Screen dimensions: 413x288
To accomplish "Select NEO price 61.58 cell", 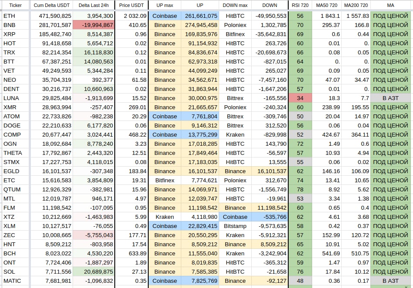I will [x=131, y=80].
